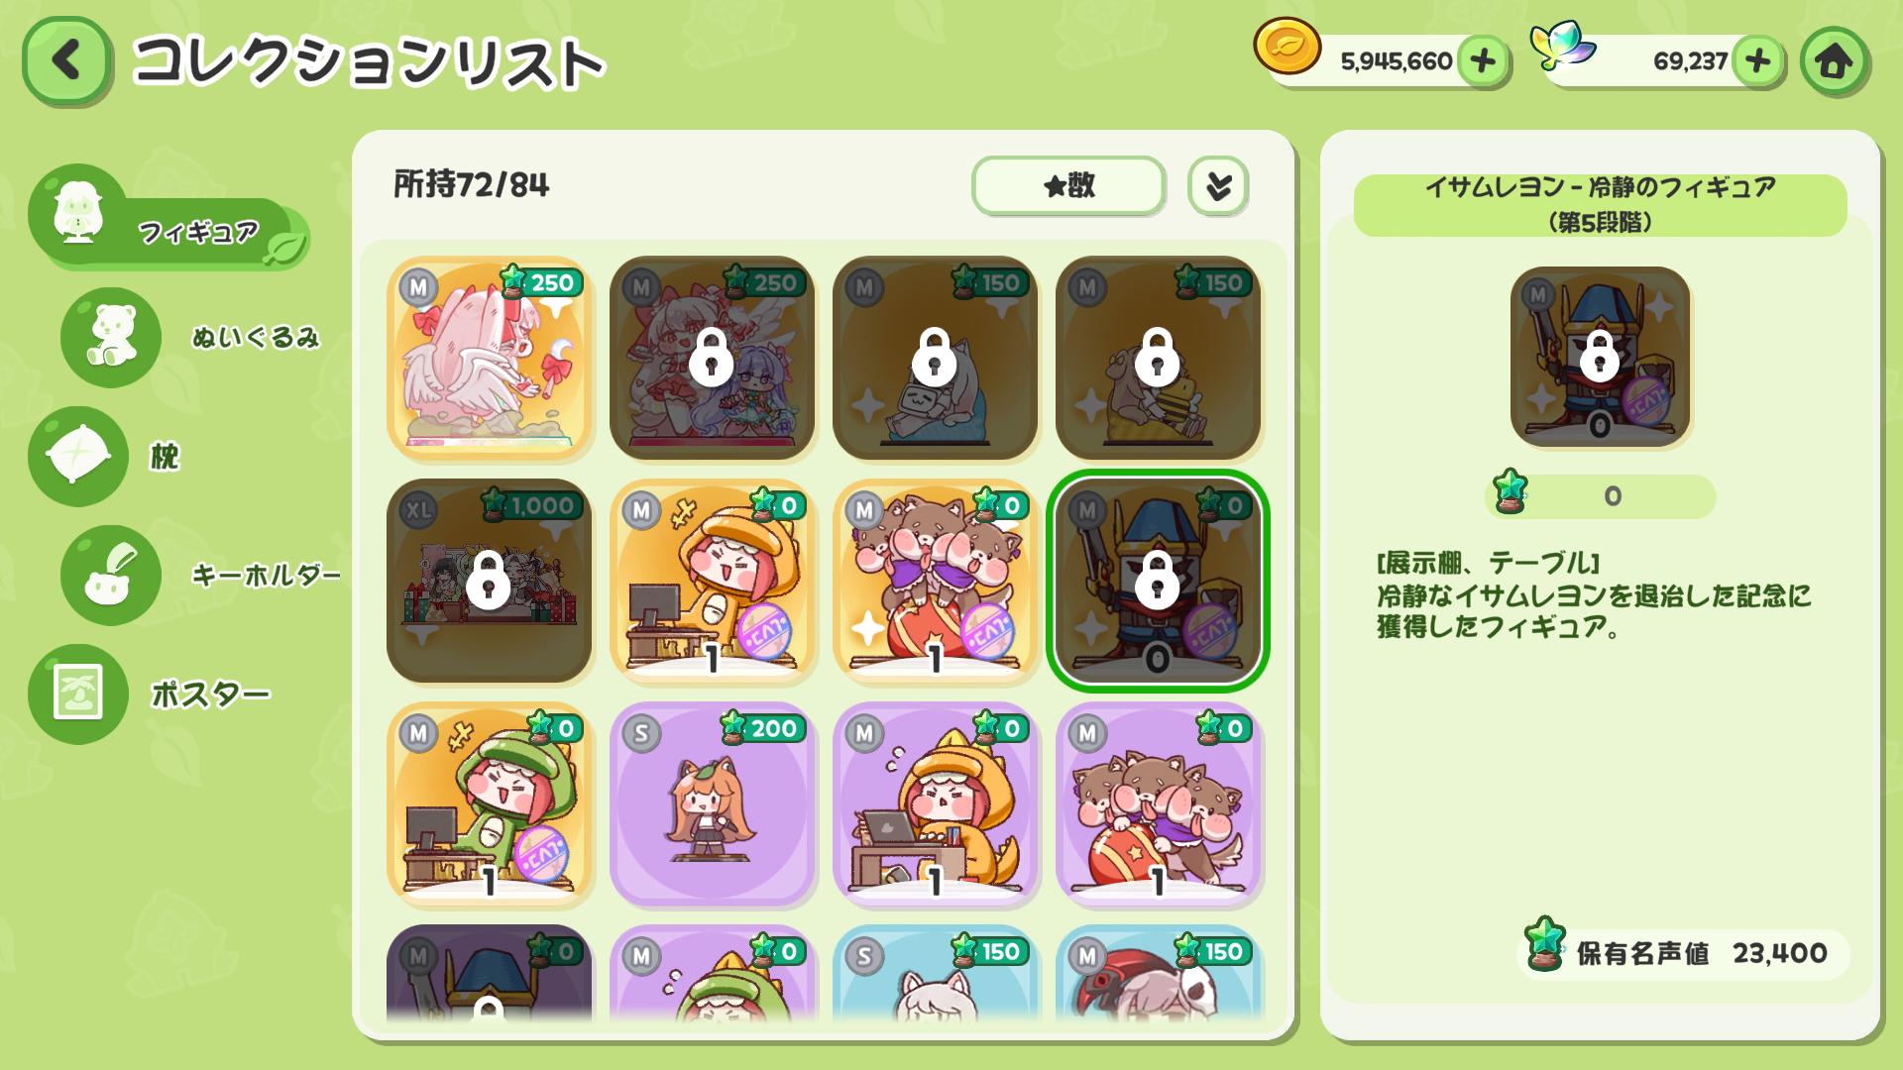Click the detail panel figure preview

pos(1600,357)
